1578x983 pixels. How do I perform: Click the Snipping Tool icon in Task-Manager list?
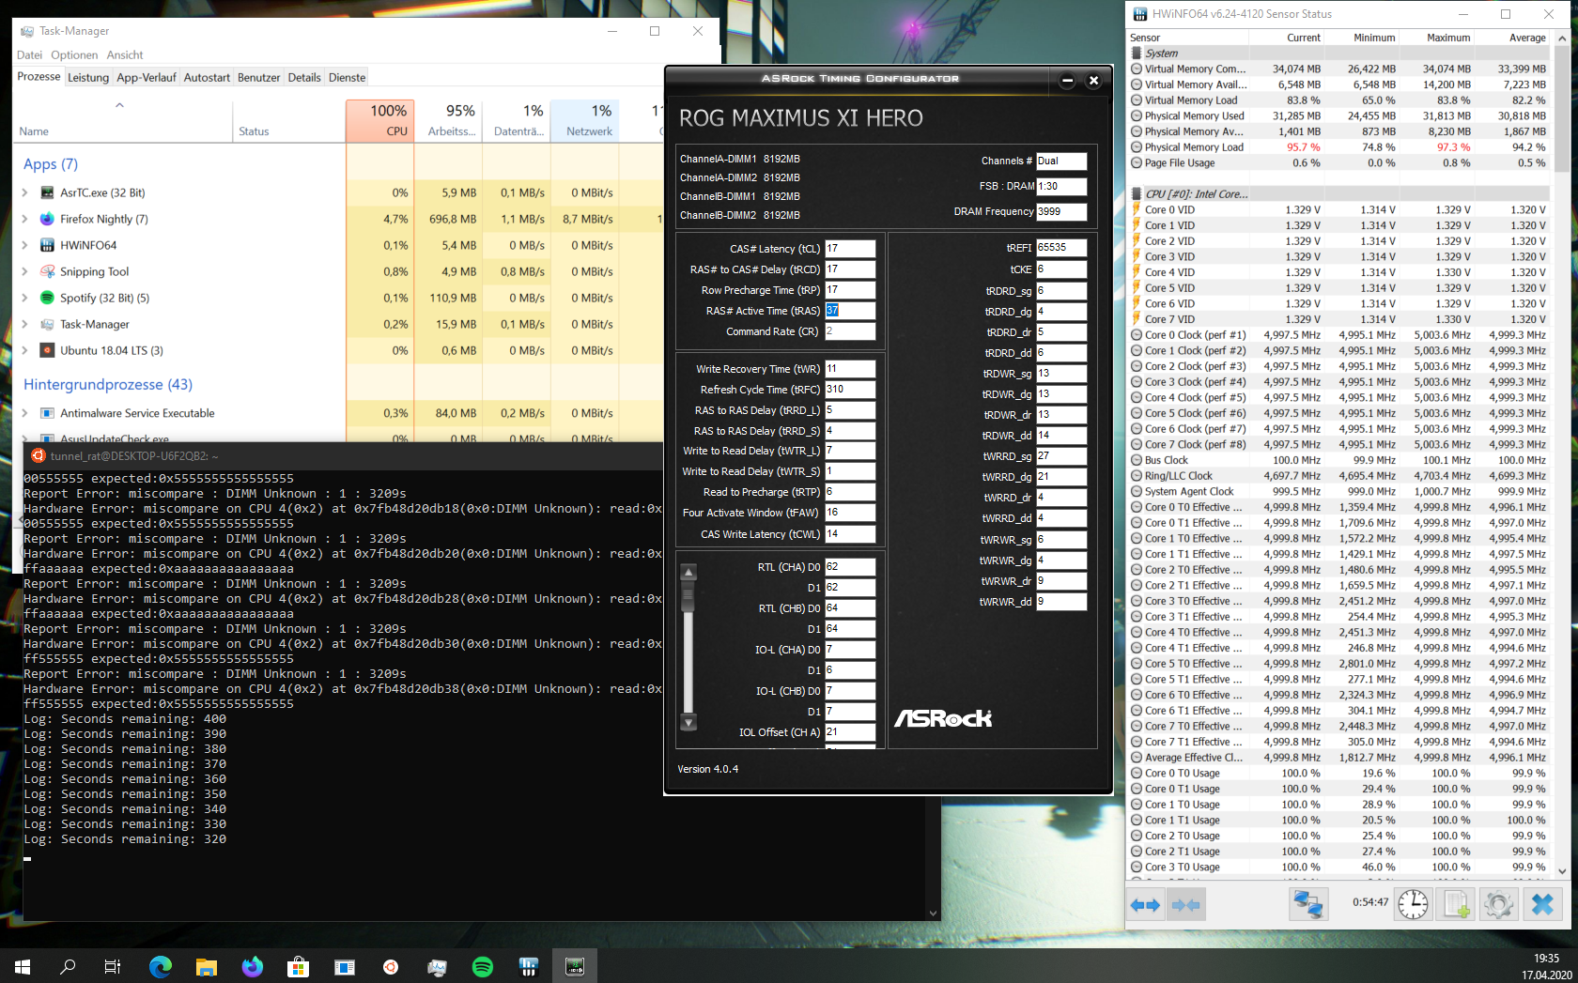point(47,271)
